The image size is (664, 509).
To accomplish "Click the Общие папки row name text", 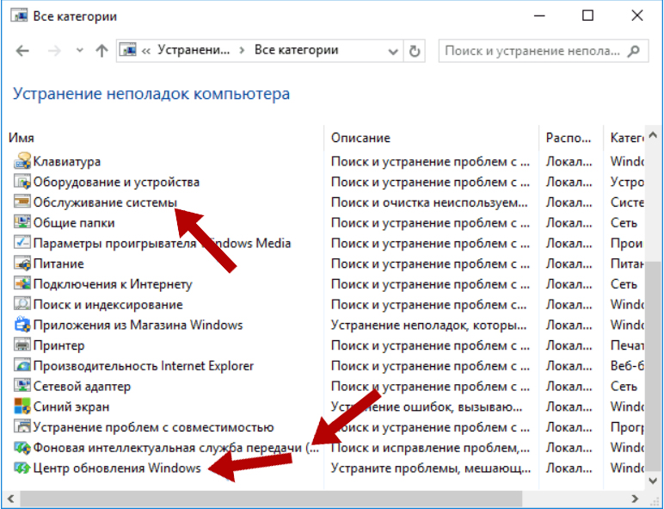I will click(x=74, y=223).
